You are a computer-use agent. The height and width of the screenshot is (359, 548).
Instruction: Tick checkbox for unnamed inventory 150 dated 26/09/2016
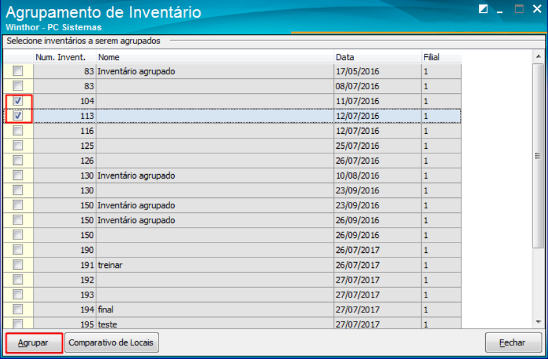18,235
